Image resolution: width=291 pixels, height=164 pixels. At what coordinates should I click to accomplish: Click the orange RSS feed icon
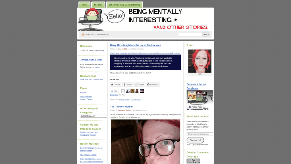tap(83, 34)
